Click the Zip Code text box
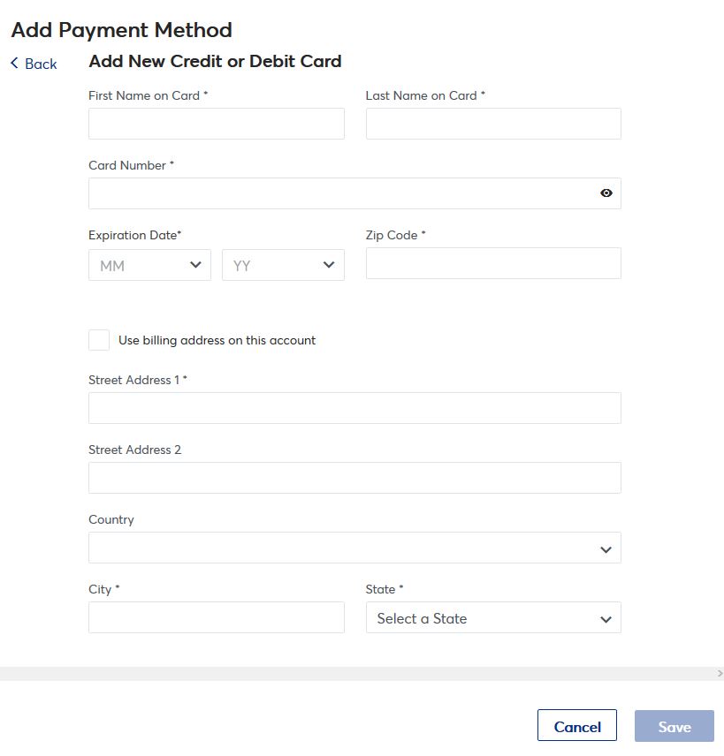Screen dimensions: 724x756 coord(492,263)
